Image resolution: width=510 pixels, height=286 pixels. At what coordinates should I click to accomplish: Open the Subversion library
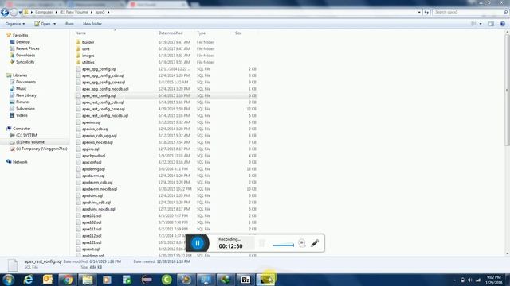click(x=25, y=108)
